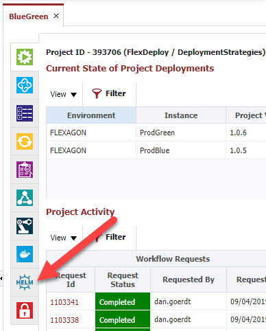Click Filter above the Environment table
The image size is (266, 331).
pos(109,93)
